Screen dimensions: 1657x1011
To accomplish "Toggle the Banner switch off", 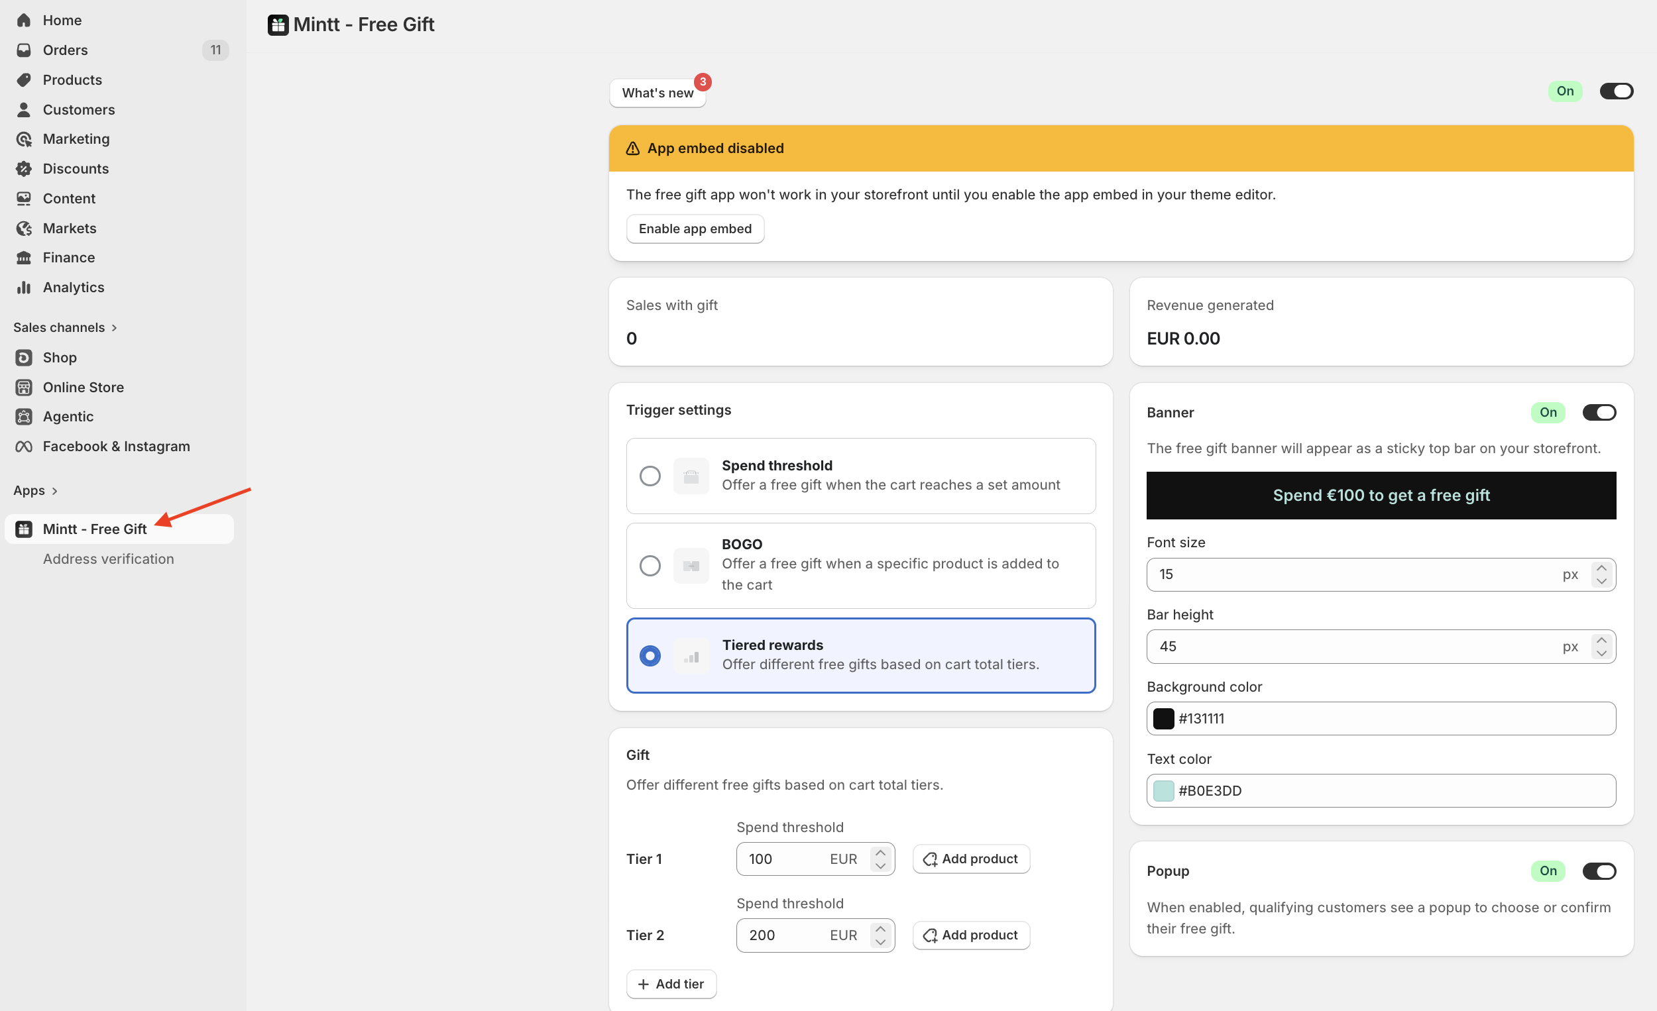I will point(1599,412).
